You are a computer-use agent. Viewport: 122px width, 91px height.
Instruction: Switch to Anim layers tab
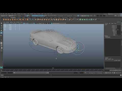(x=111, y=58)
